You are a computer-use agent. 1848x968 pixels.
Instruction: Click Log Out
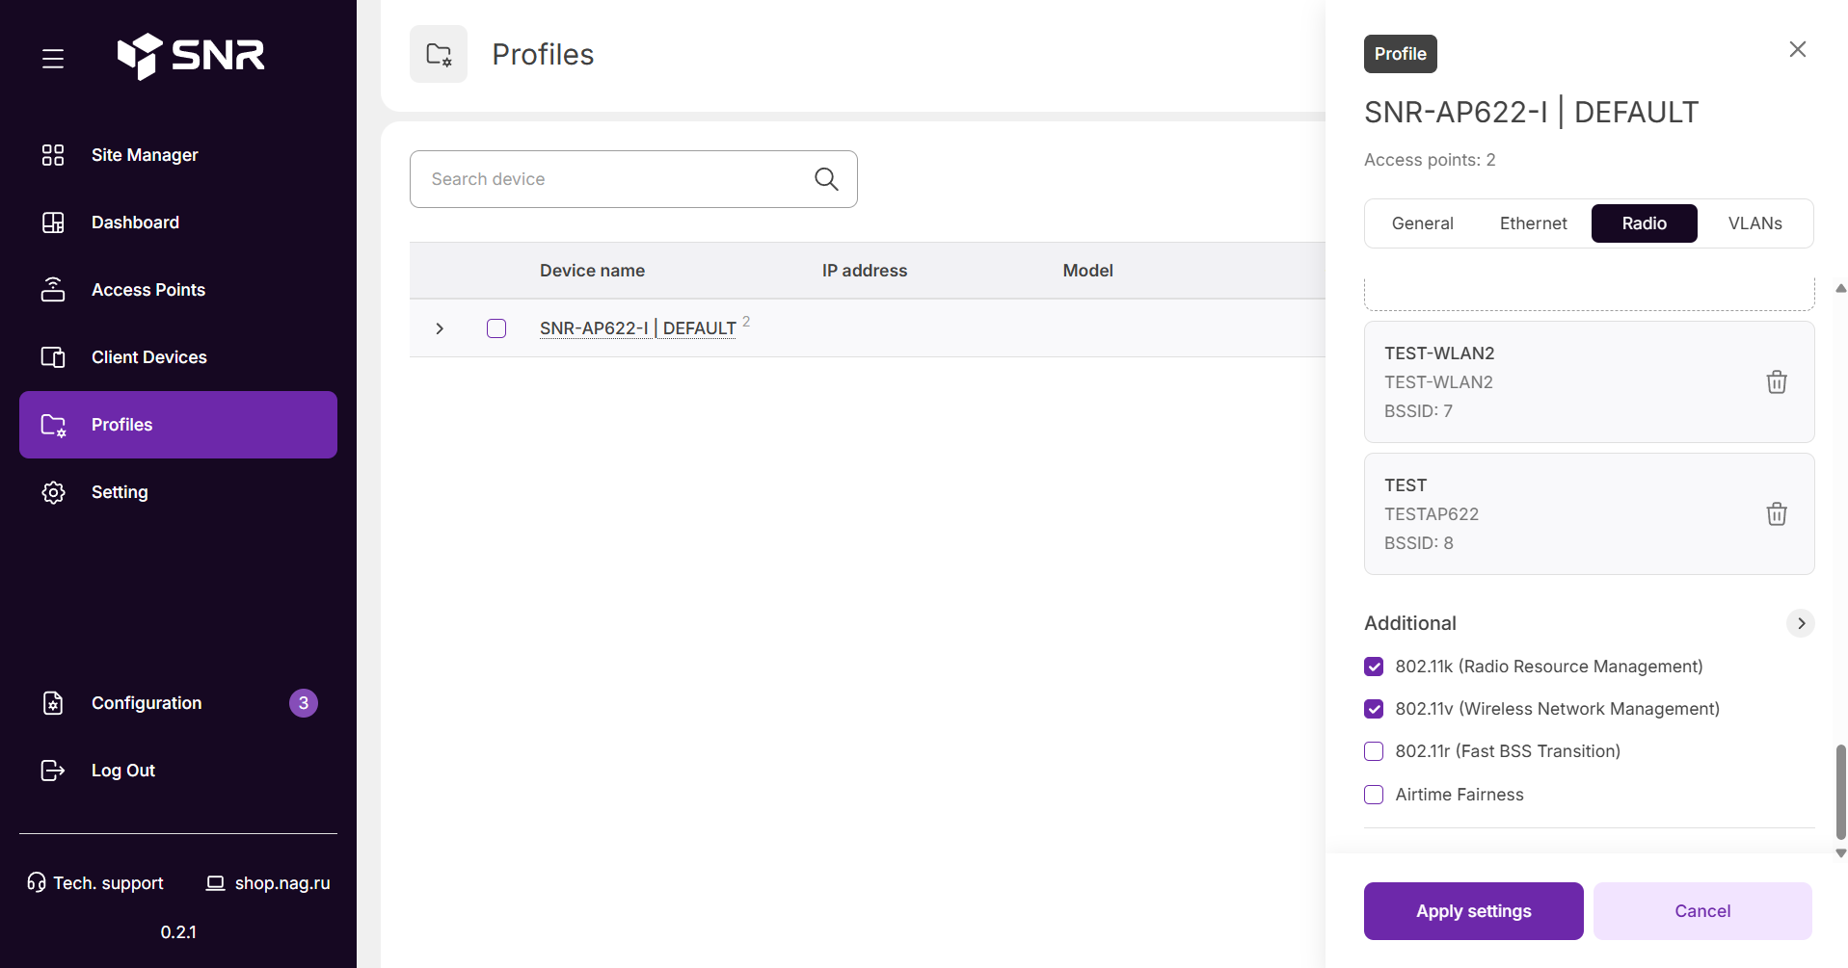click(178, 771)
